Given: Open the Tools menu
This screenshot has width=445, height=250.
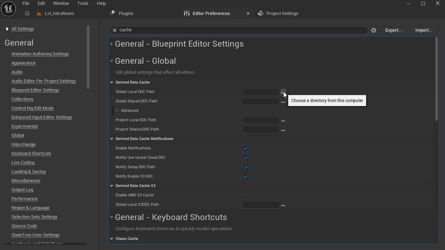Looking at the screenshot, I should pos(83,3).
